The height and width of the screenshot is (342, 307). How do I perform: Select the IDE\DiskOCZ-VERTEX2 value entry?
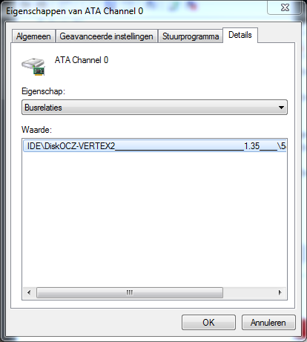[x=155, y=146]
